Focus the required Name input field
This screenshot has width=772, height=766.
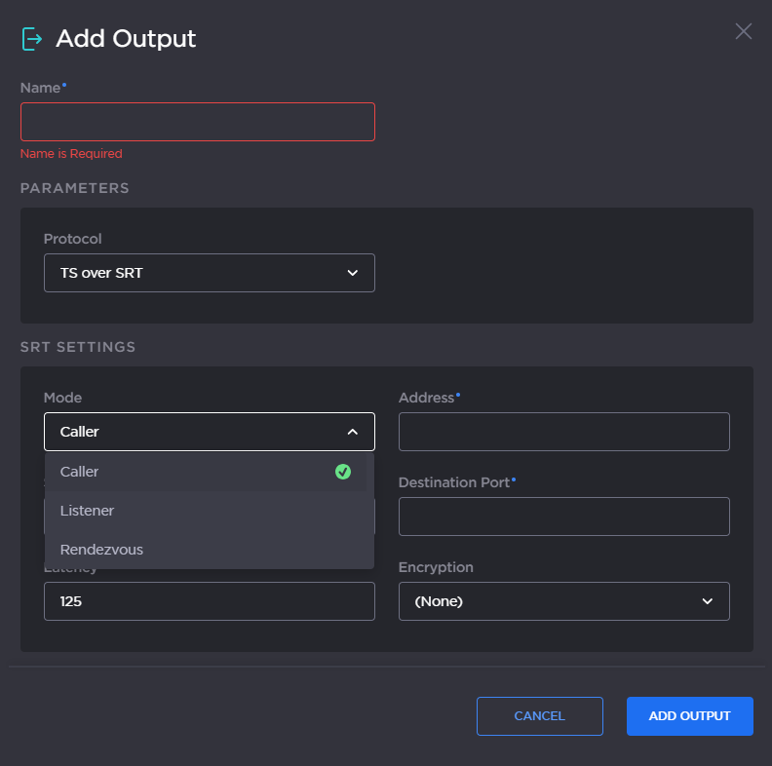(x=197, y=122)
